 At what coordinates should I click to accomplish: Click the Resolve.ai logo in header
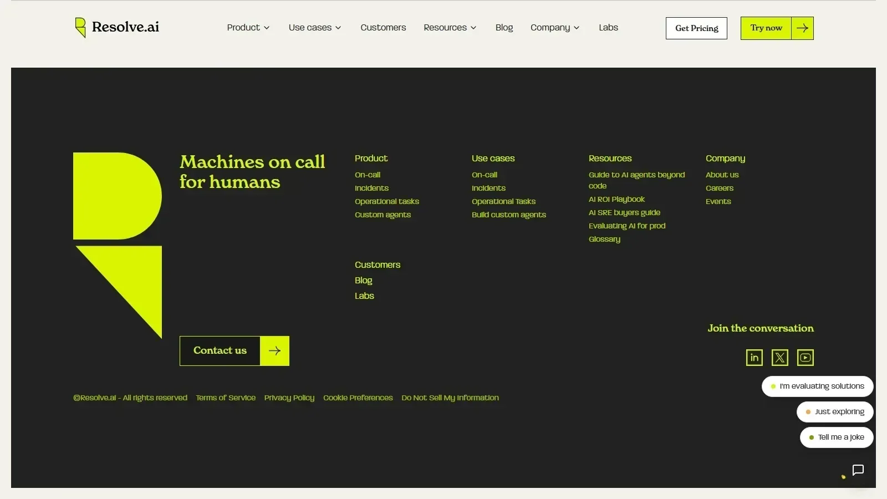[117, 27]
